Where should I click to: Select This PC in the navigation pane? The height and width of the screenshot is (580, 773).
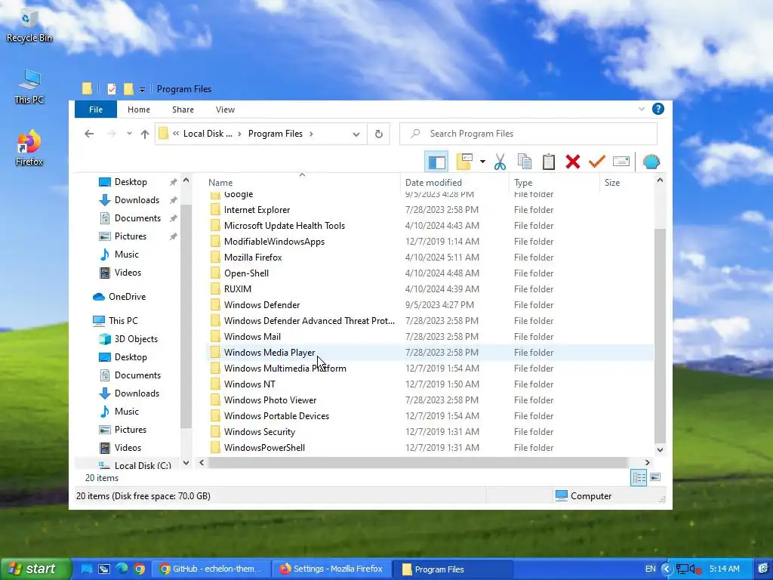click(123, 320)
